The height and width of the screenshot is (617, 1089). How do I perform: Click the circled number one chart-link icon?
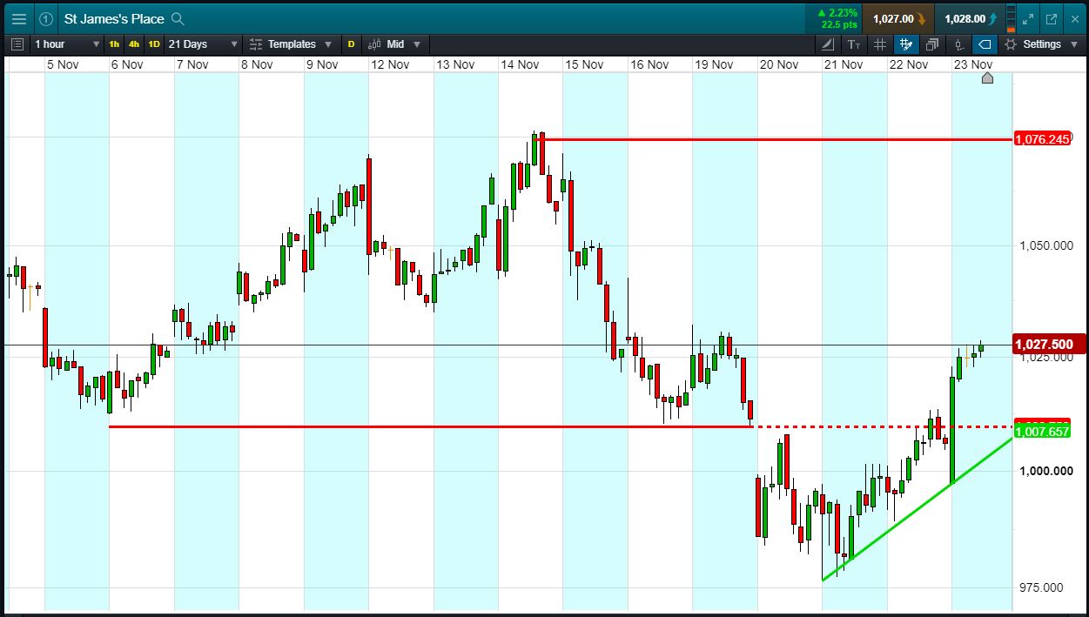(x=46, y=18)
